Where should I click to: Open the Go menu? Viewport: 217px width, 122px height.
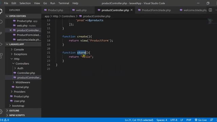[45, 3]
